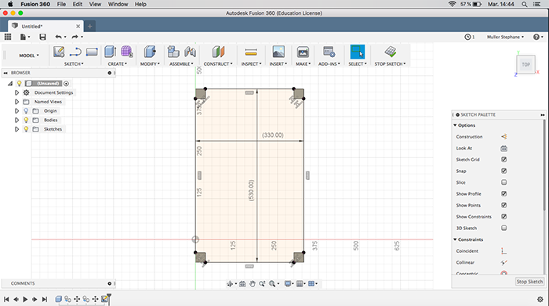Click the Construction line icon in palette
This screenshot has width=549, height=306.
click(x=504, y=137)
